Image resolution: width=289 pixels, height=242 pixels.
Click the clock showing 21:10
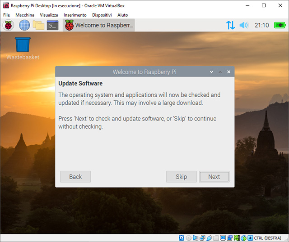pyautogui.click(x=261, y=25)
